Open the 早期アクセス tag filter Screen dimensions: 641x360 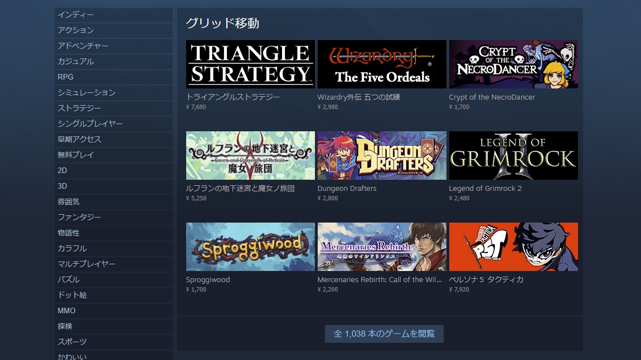point(114,139)
